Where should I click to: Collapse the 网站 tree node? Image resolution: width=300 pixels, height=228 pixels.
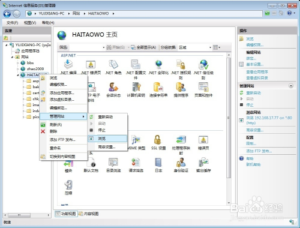click(x=13, y=57)
